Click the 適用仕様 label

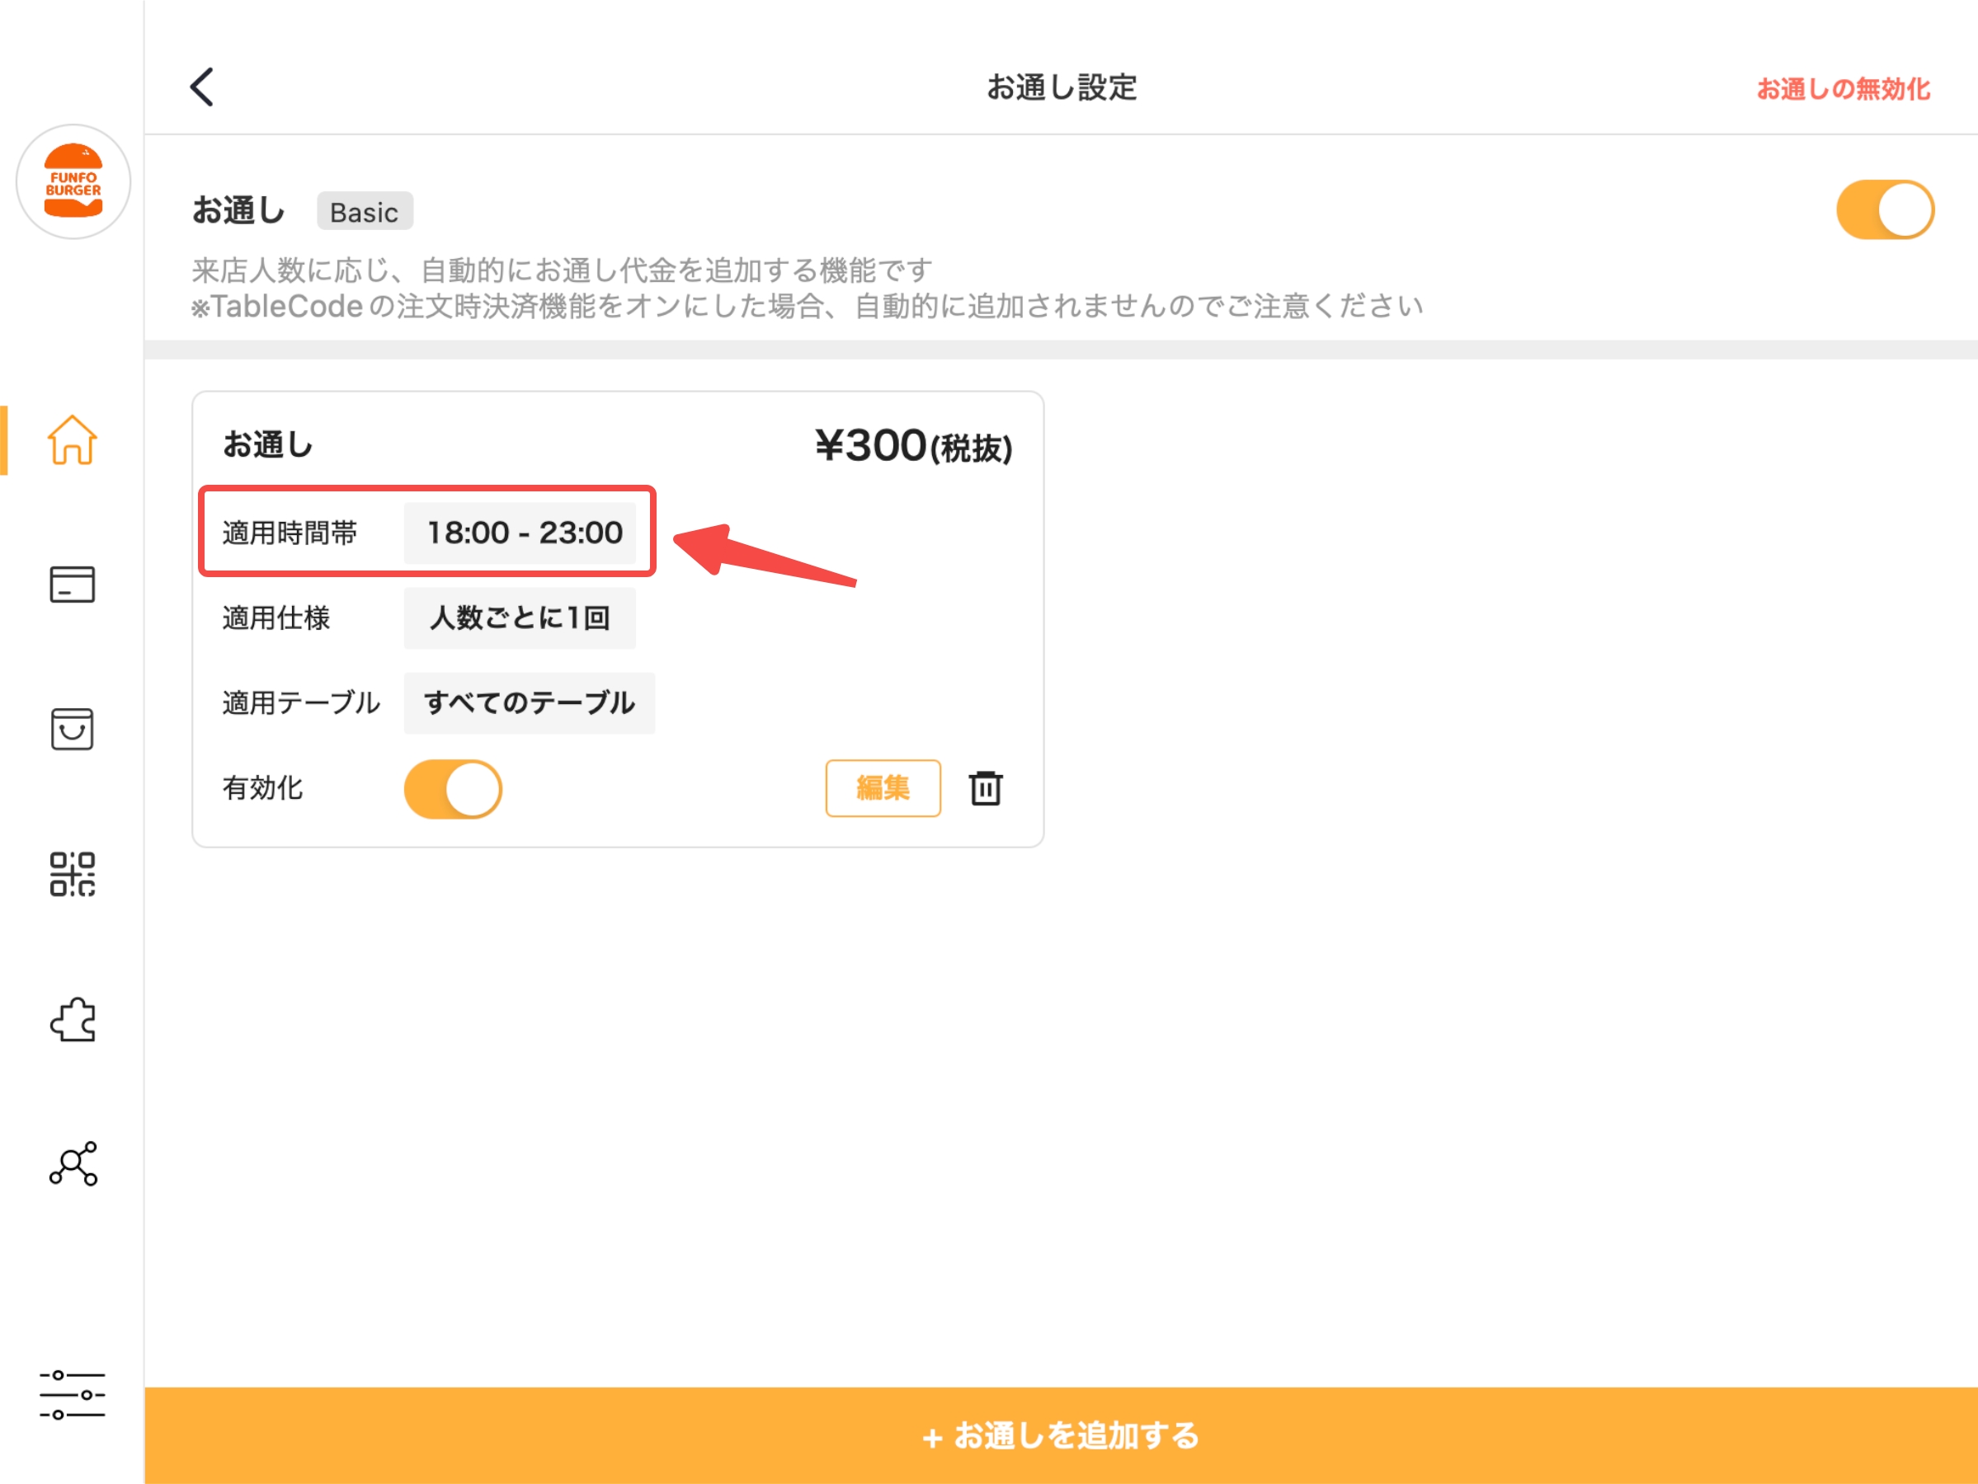[276, 618]
